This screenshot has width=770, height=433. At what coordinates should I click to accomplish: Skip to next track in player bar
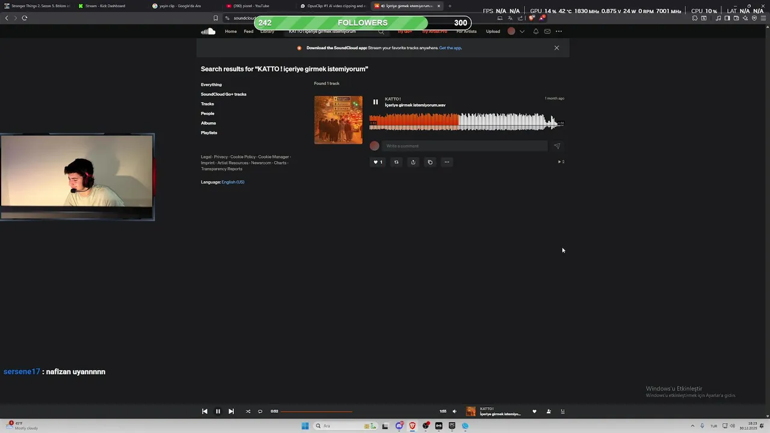[231, 411]
